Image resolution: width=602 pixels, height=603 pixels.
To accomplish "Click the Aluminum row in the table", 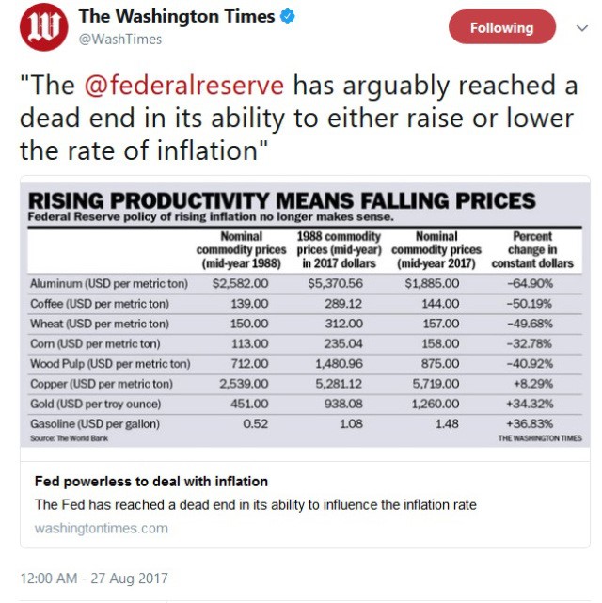I will 305,284.
